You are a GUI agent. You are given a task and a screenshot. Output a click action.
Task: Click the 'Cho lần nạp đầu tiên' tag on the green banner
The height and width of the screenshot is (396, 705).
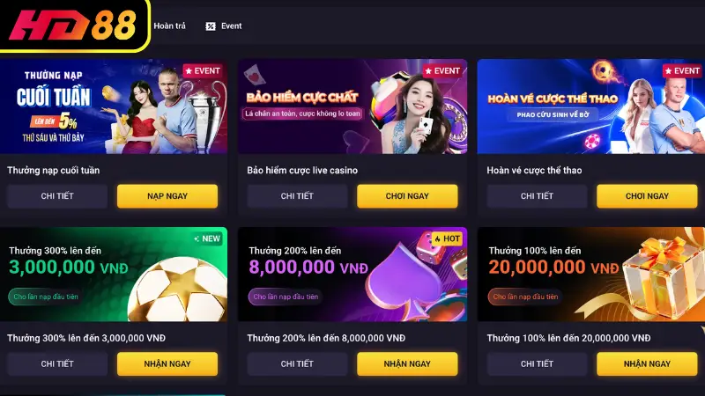[46, 297]
